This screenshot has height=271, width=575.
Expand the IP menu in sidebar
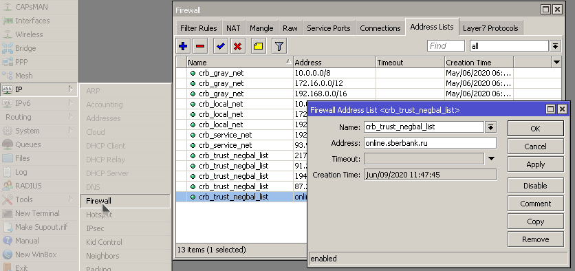click(x=39, y=89)
